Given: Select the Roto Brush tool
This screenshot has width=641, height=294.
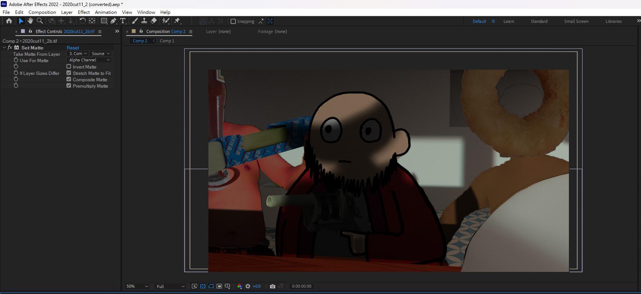Looking at the screenshot, I should click(166, 21).
